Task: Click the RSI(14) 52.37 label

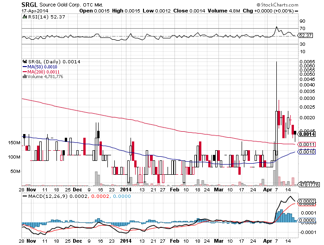Action: point(46,17)
